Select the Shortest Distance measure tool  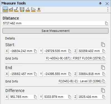point(39,10)
